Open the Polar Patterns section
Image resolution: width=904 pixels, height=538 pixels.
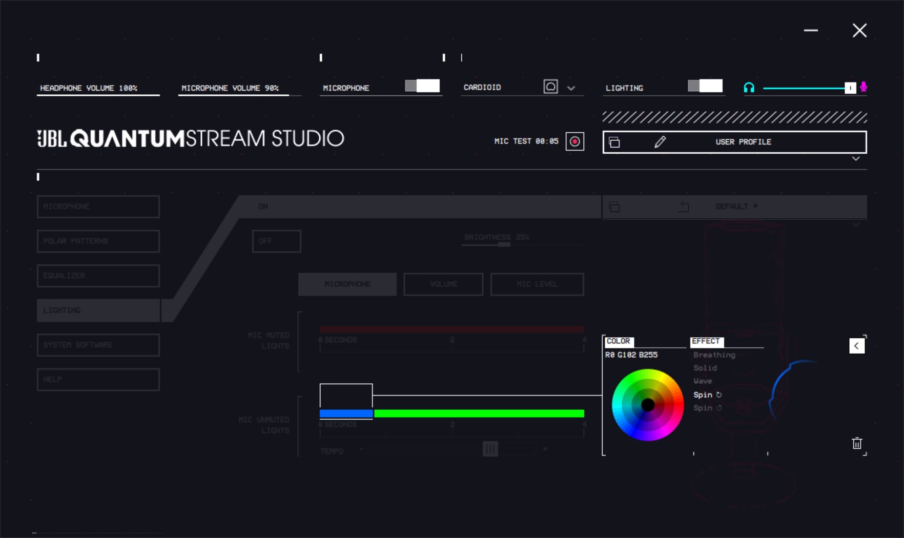pos(98,241)
